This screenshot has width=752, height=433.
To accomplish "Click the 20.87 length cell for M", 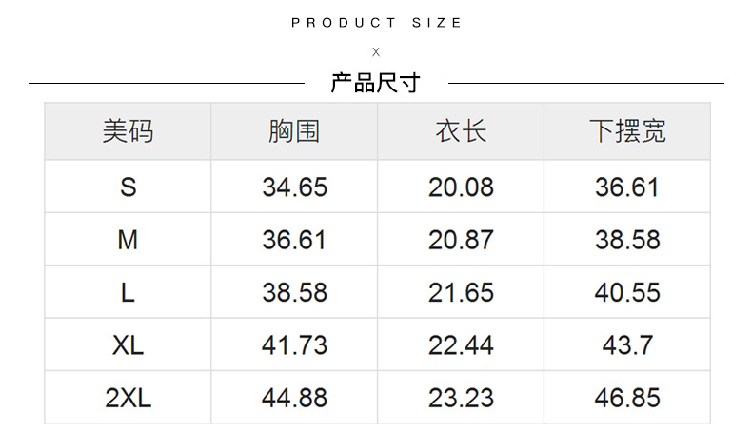I will (x=461, y=240).
